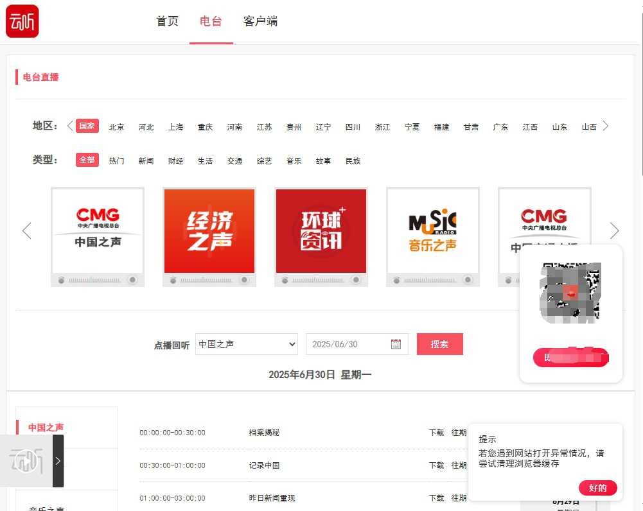Open the 环球资讯 station tile
This screenshot has height=511, width=643.
(321, 231)
